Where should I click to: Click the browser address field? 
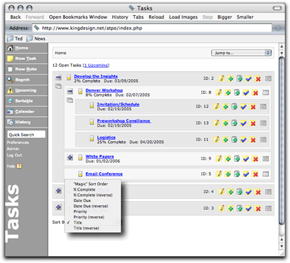[152, 28]
